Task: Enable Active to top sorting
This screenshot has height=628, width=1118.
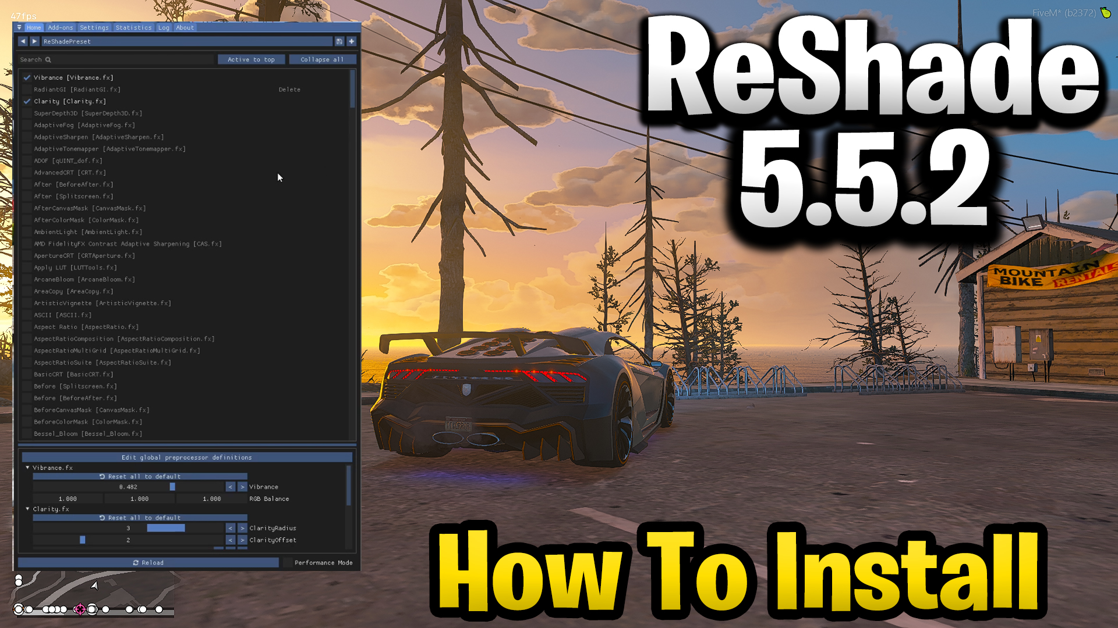Action: (251, 59)
